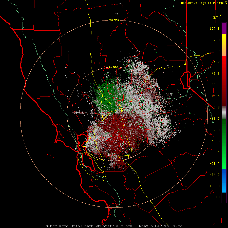The height and width of the screenshot is (228, 228).
Task: Click the Super-Resolution Base Velocity caption
Action: pyautogui.click(x=114, y=226)
